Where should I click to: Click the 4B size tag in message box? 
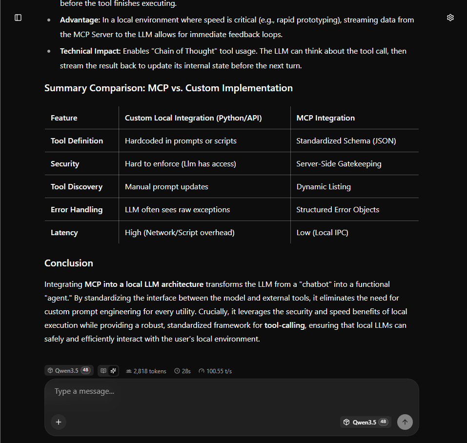(x=383, y=422)
